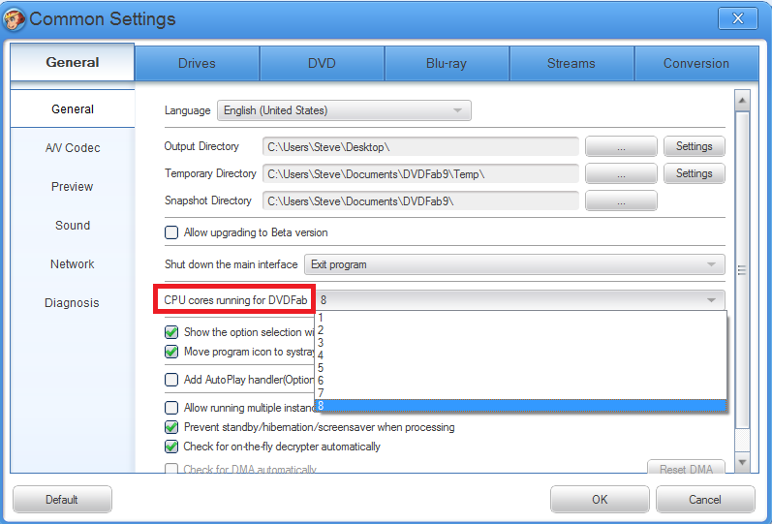Open the Conversion tab
The height and width of the screenshot is (524, 772).
click(x=696, y=64)
